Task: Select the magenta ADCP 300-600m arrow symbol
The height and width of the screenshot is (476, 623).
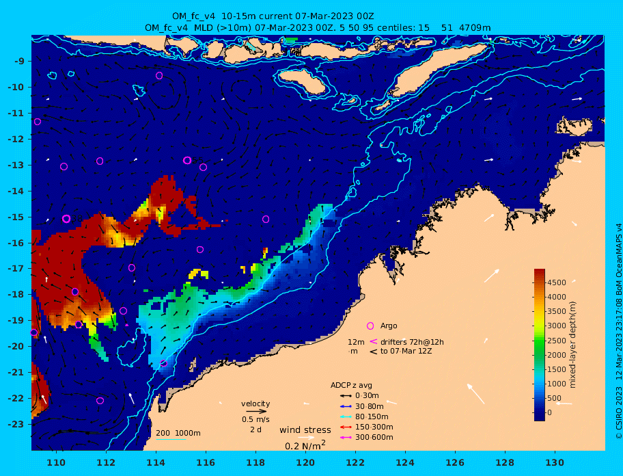Action: click(346, 438)
